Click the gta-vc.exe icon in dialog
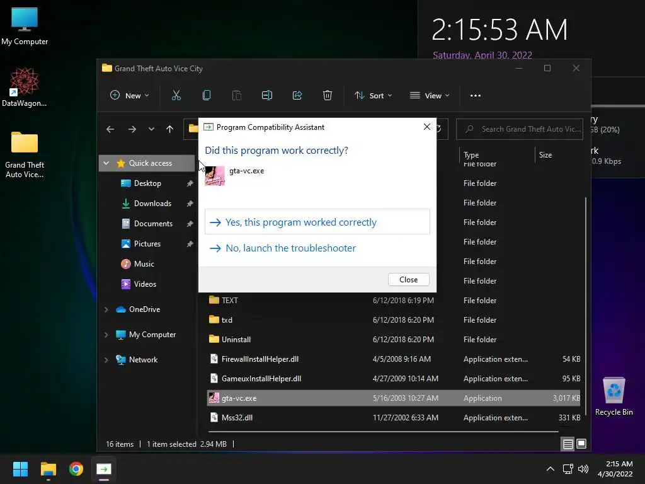The image size is (645, 484). point(215,176)
